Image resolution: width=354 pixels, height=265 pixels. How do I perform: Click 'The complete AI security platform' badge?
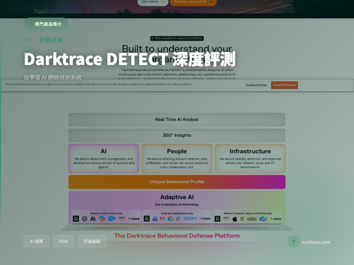pyautogui.click(x=177, y=38)
